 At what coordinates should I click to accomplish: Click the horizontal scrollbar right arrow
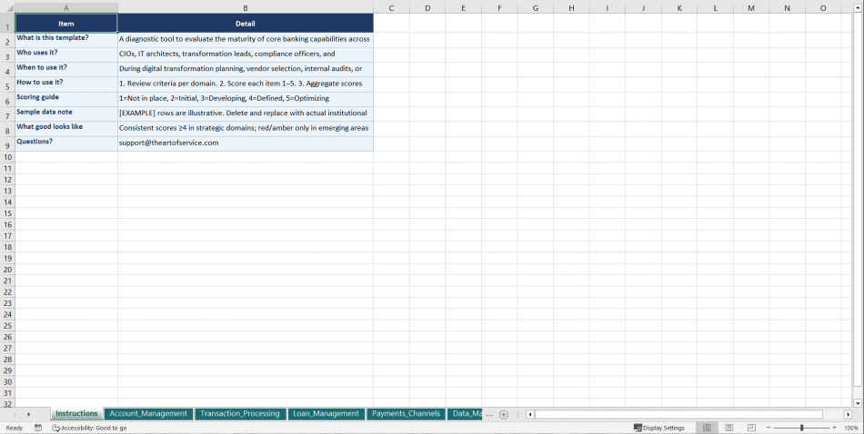coord(848,414)
